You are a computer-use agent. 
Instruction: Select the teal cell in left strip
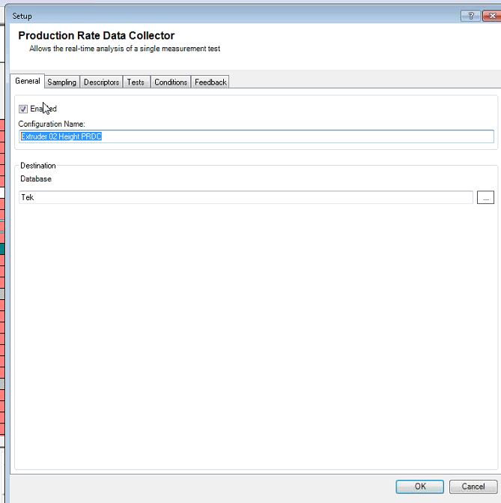(2, 248)
